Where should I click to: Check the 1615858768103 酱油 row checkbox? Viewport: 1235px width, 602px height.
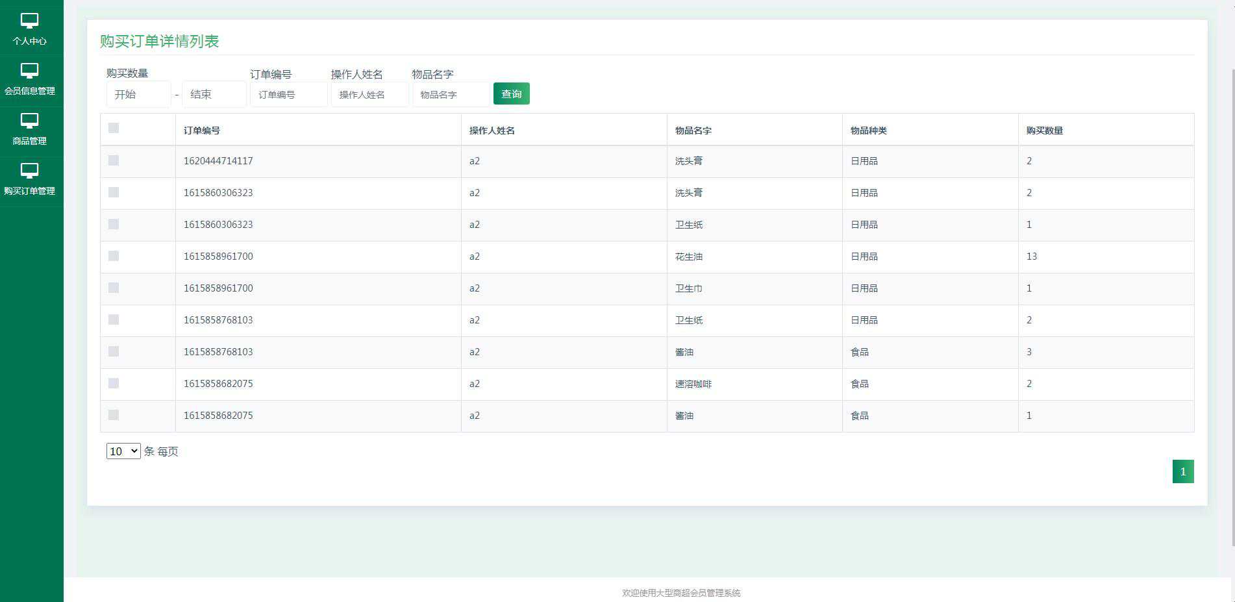coord(114,351)
